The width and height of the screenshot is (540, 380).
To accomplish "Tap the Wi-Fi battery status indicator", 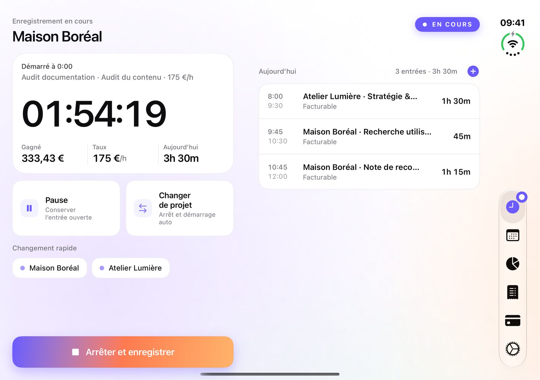I will click(x=512, y=44).
